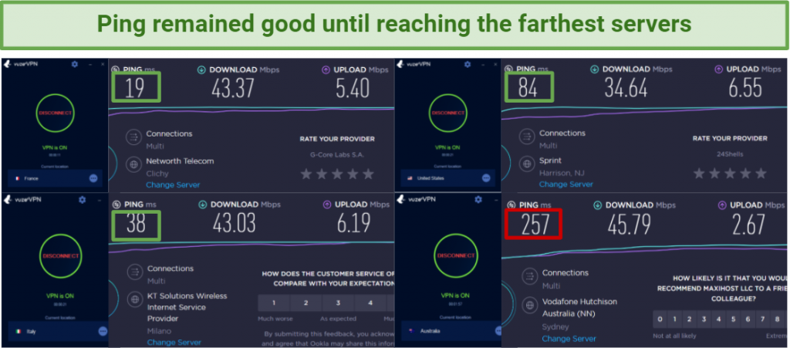
Task: Click the Networth Telecom server name
Action: tap(180, 161)
